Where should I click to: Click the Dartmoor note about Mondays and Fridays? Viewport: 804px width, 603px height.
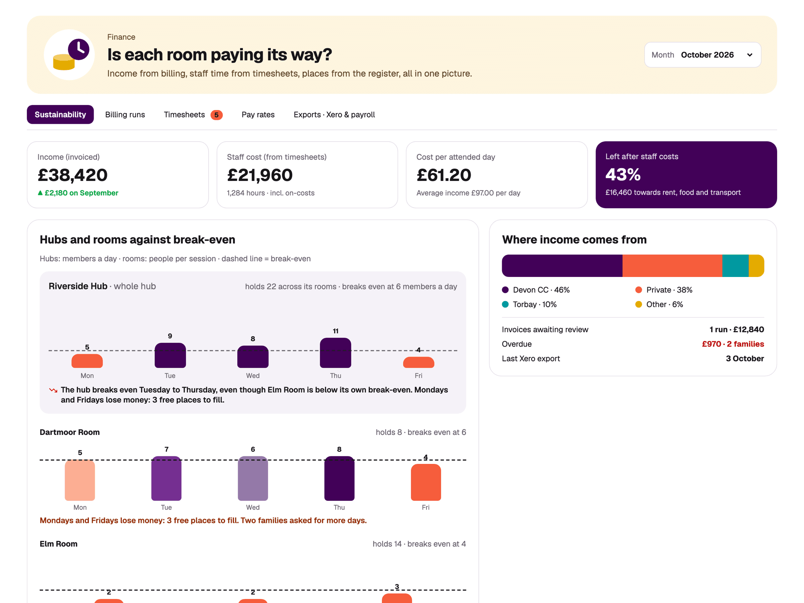coord(203,521)
